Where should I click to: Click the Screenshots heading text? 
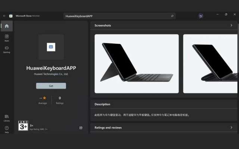(103, 25)
